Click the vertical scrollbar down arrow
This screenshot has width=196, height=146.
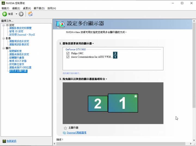click(194, 140)
